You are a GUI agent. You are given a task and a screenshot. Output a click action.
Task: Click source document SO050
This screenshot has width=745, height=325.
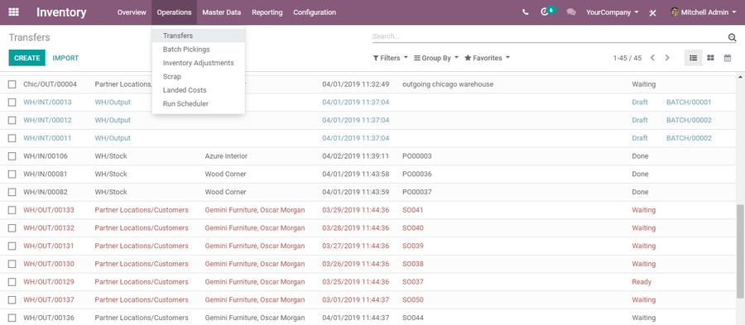click(412, 300)
